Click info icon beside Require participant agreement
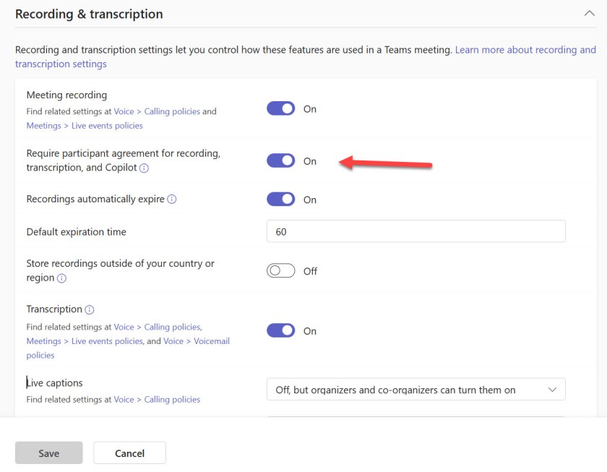Image resolution: width=607 pixels, height=472 pixels. [x=144, y=168]
